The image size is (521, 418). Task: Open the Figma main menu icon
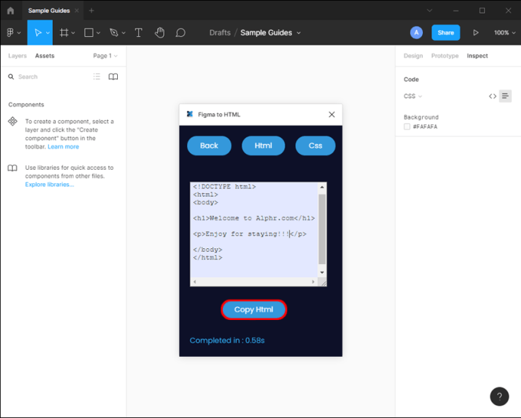(10, 32)
